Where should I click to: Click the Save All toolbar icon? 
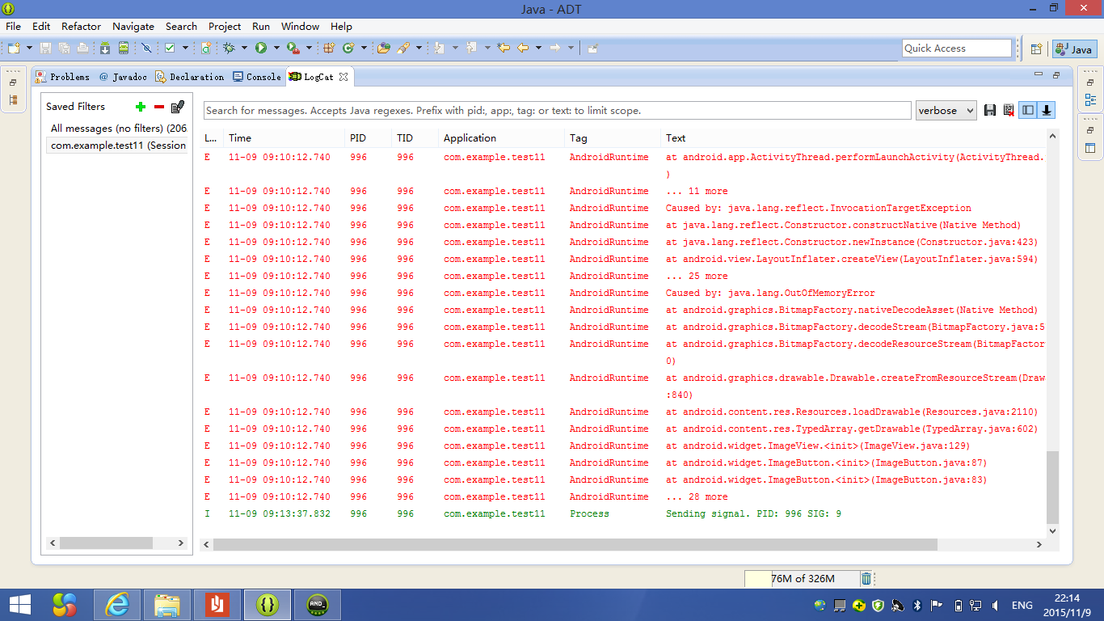click(64, 49)
